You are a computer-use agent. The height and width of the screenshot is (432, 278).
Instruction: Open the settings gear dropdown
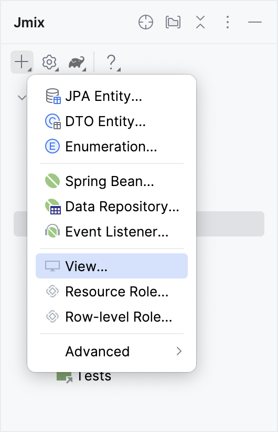[x=50, y=62]
